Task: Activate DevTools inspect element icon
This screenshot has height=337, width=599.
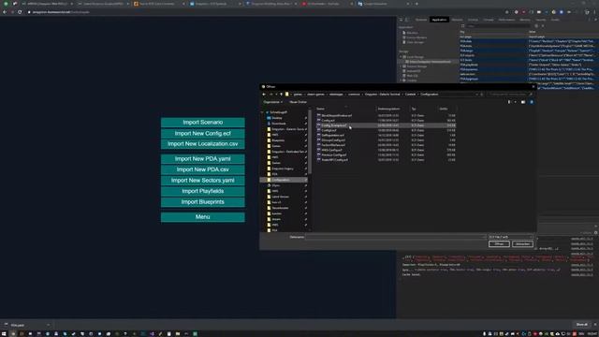Action: tap(402, 20)
